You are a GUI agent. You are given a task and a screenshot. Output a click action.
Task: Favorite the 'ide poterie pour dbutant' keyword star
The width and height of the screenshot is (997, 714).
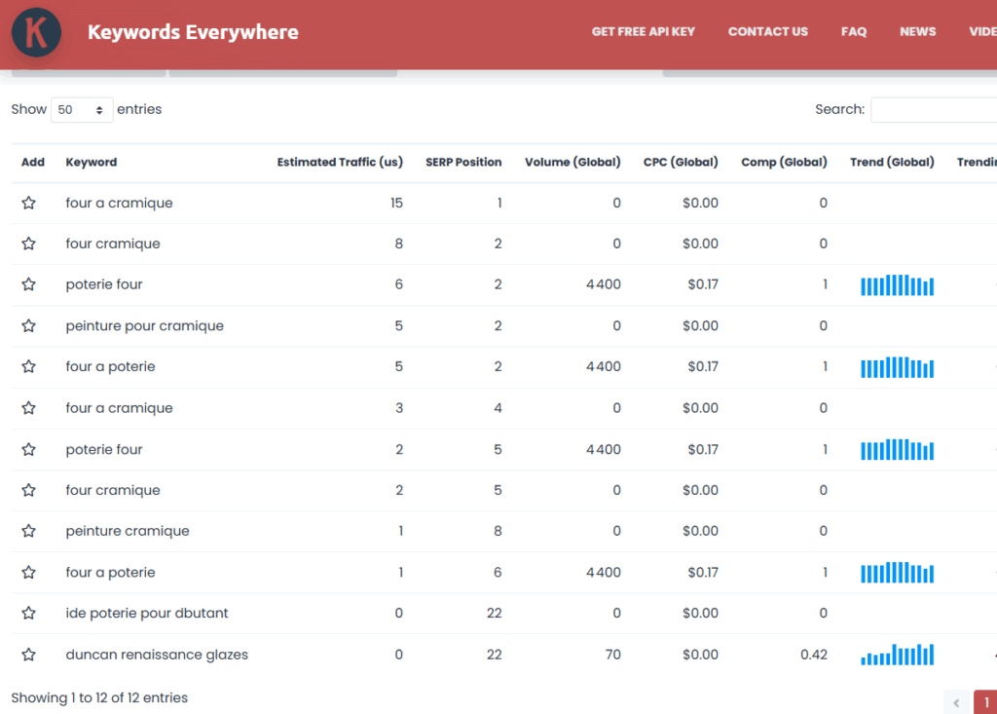point(28,613)
